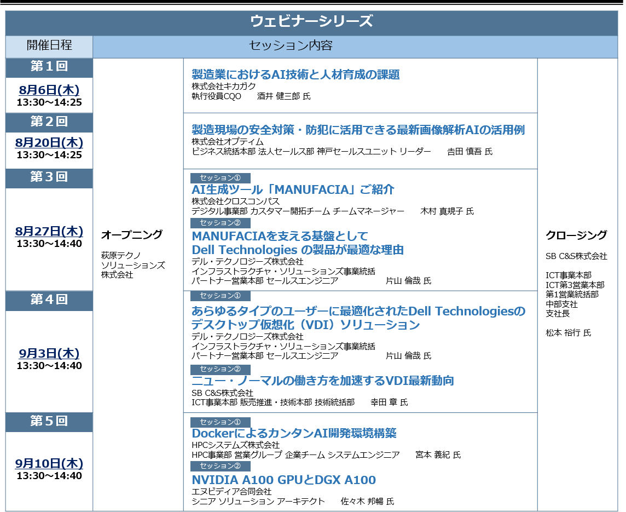Click the セッション② badge above the NVIDIA title

pyautogui.click(x=221, y=466)
